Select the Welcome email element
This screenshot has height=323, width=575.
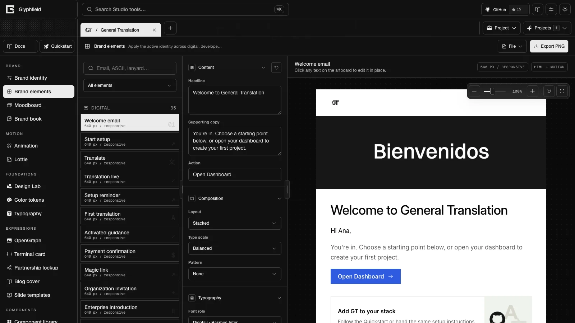click(x=130, y=122)
